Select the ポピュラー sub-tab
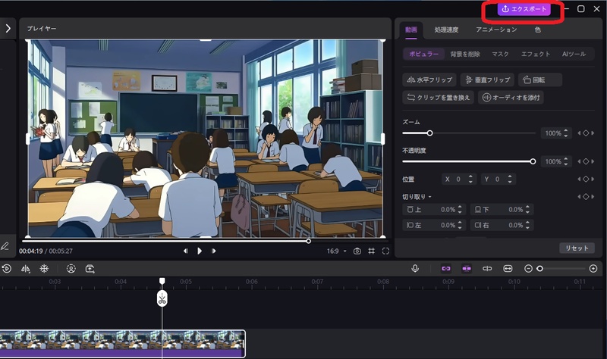Viewport: 607px width, 359px height. click(423, 54)
